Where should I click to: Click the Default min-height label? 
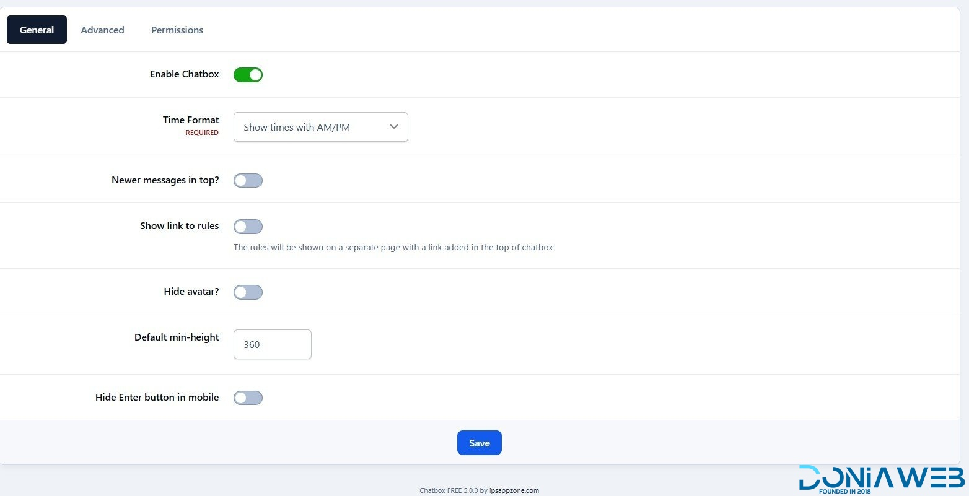tap(177, 337)
